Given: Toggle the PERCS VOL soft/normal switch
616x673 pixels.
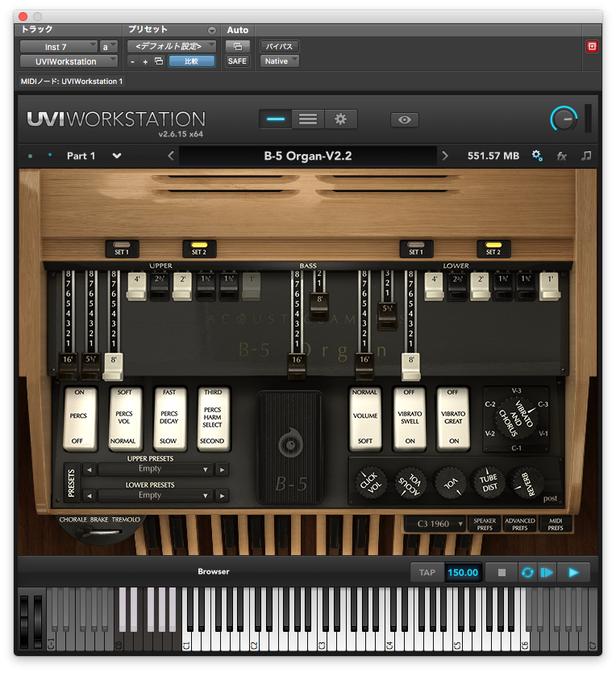Looking at the screenshot, I should tap(124, 417).
